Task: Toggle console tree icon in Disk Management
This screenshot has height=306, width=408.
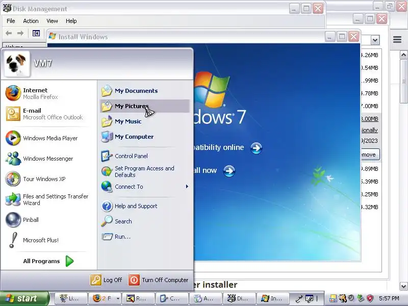Action: tap(36, 33)
